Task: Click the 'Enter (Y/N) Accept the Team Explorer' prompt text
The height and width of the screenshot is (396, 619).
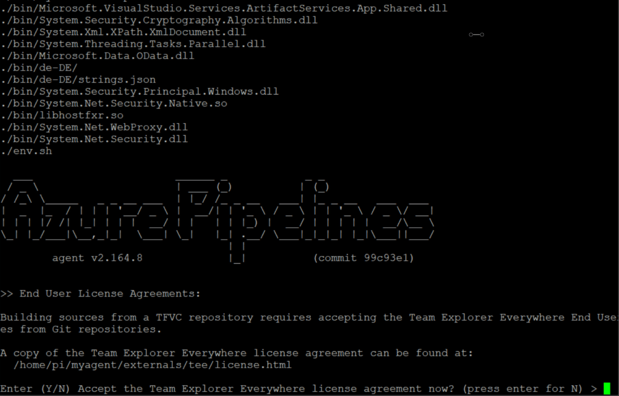Action: tap(299, 389)
